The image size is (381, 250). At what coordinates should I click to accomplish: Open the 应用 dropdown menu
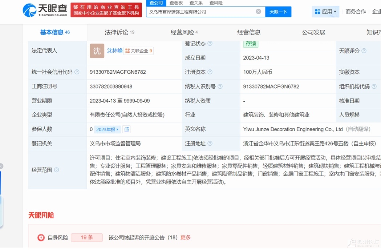(x=325, y=12)
